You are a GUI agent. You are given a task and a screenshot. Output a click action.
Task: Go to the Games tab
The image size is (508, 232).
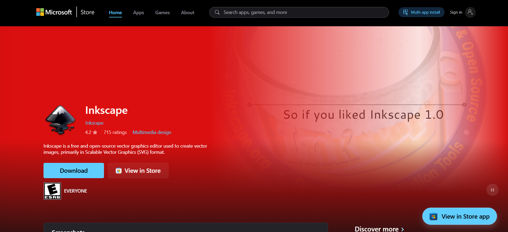pyautogui.click(x=162, y=13)
